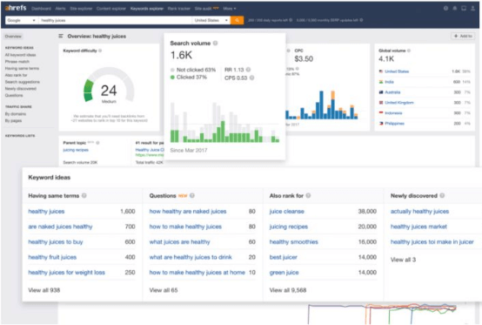Open Questions in sidebar
This screenshot has height=325, width=482.
[x=14, y=95]
